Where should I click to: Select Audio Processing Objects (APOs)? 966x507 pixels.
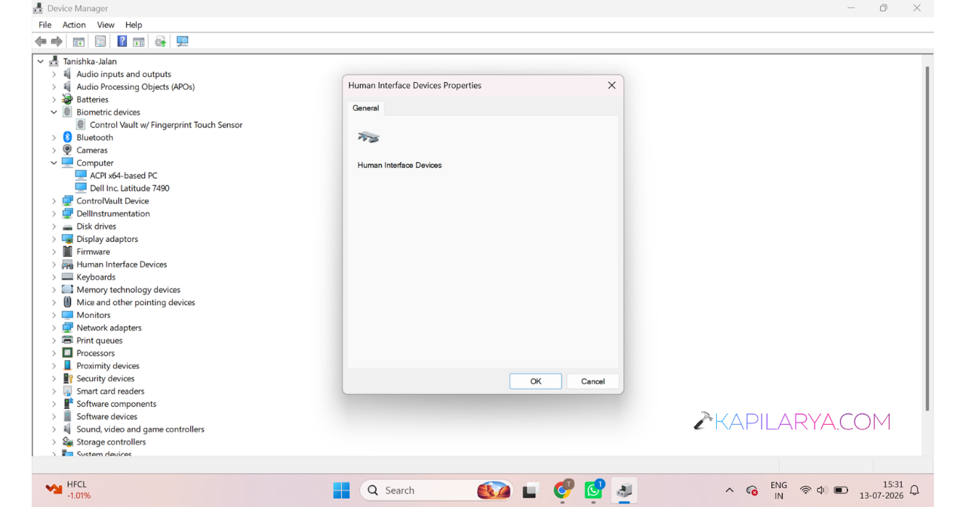tap(136, 87)
